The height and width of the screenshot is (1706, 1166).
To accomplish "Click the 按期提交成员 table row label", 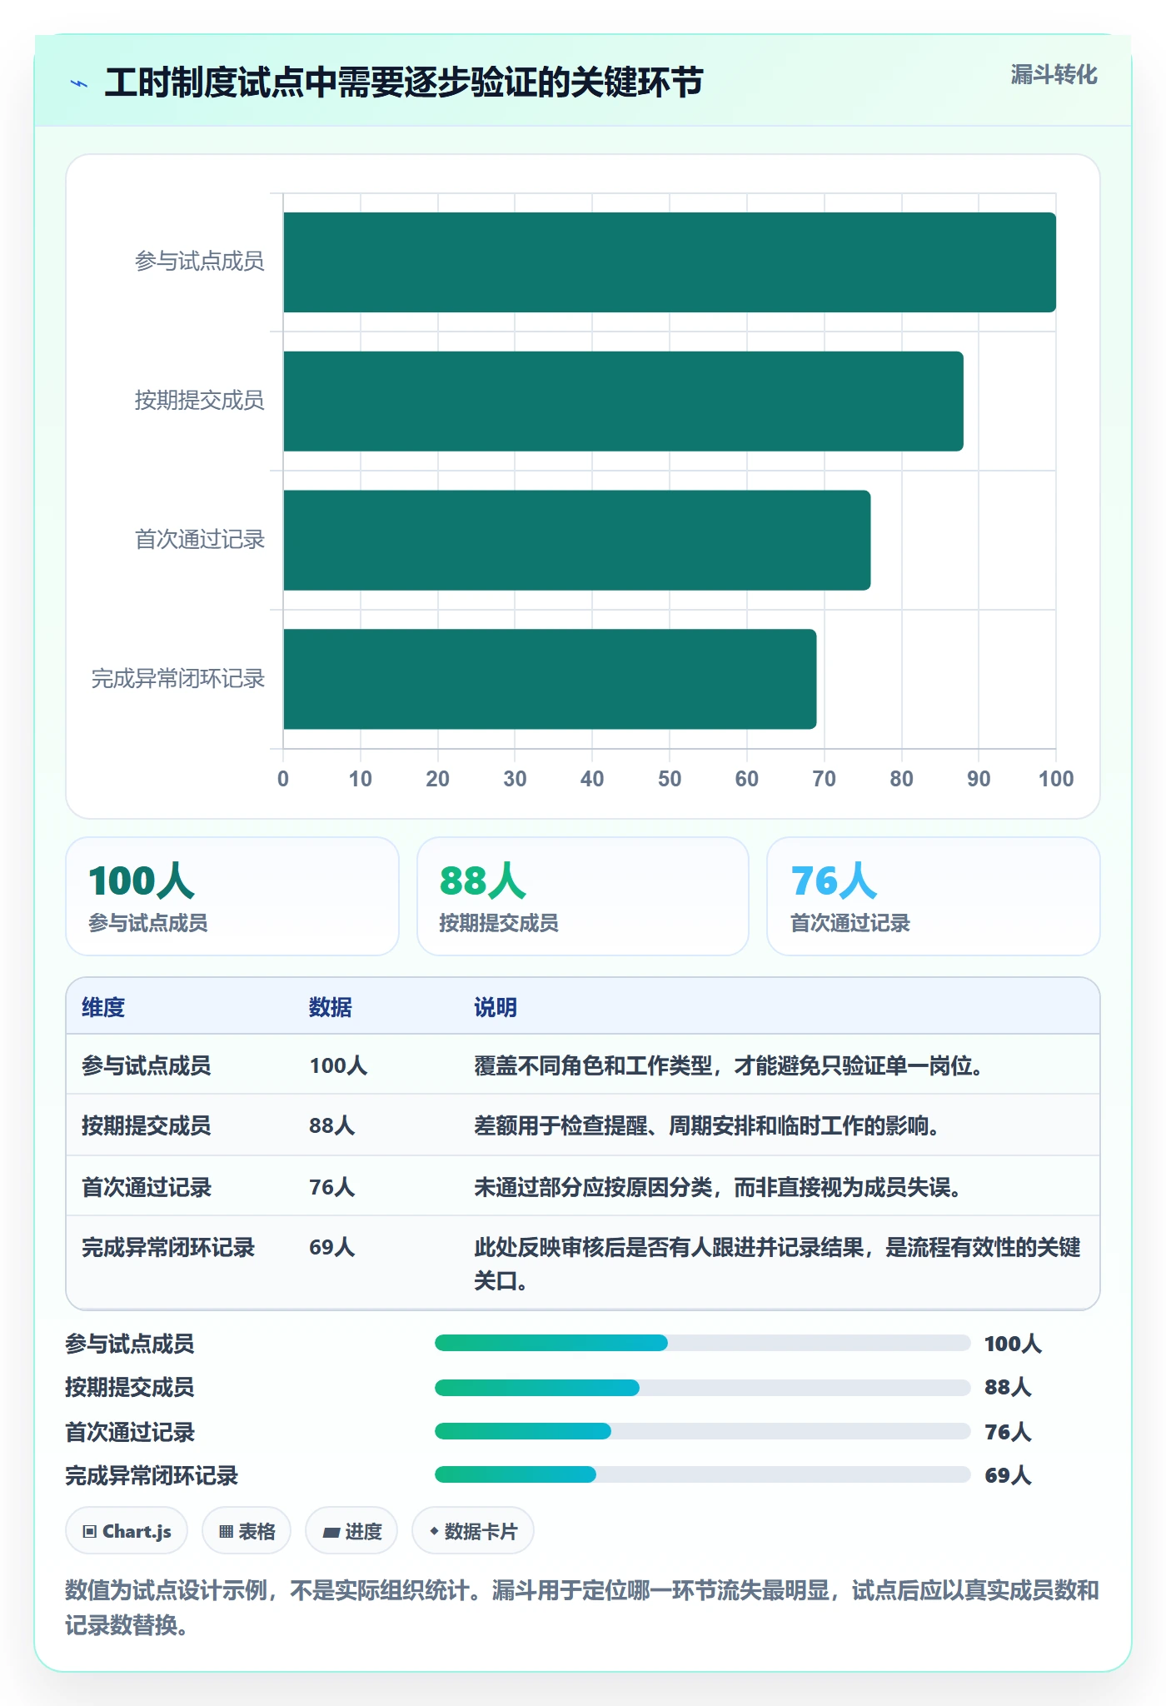I will [147, 1125].
